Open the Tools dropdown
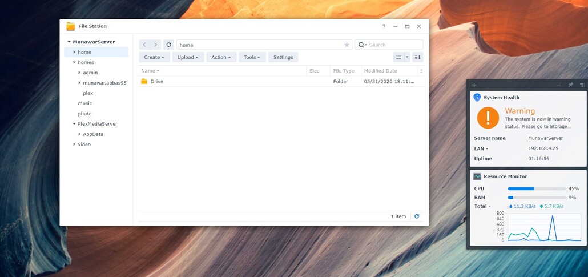The image size is (588, 277). point(252,57)
